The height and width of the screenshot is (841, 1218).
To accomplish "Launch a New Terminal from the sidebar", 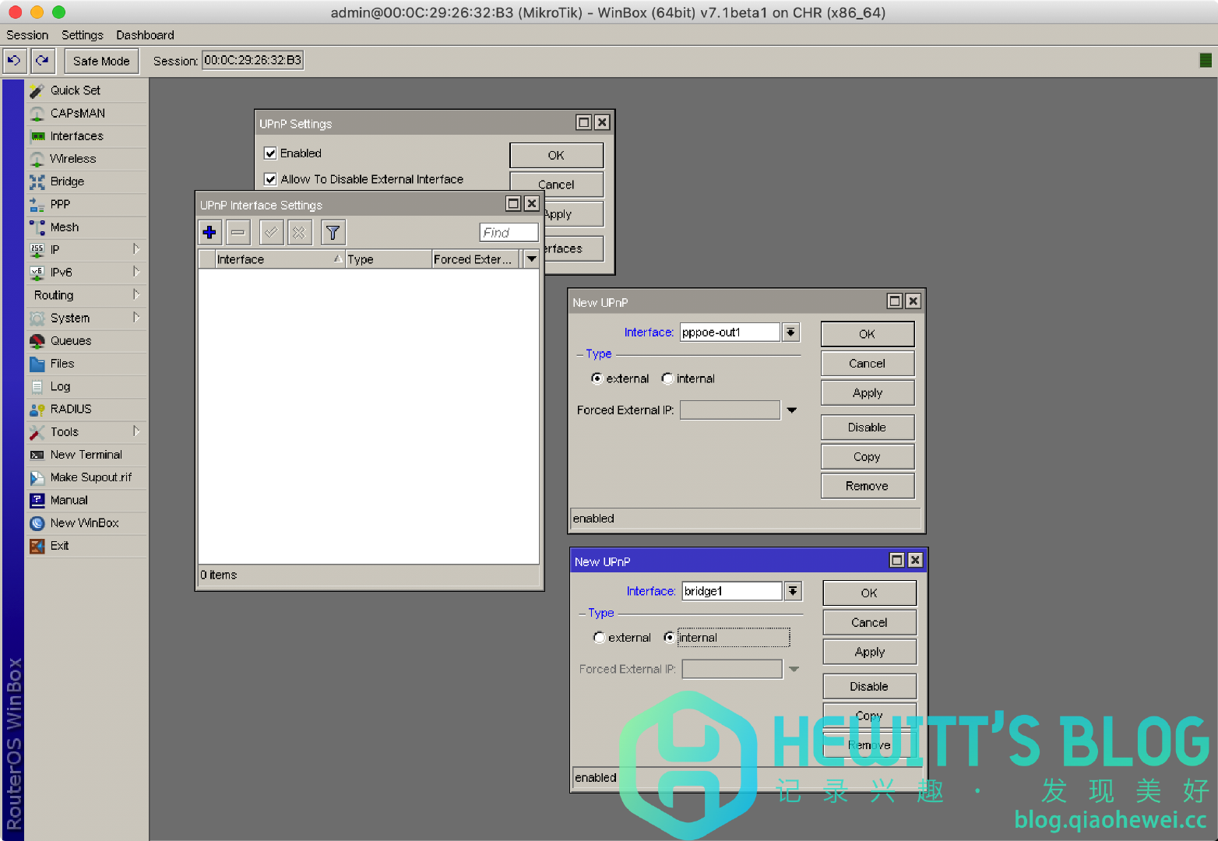I will (x=86, y=454).
